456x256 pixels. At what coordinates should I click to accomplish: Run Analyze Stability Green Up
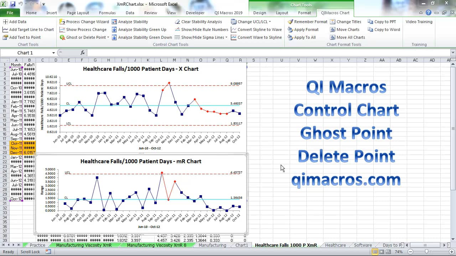click(139, 30)
